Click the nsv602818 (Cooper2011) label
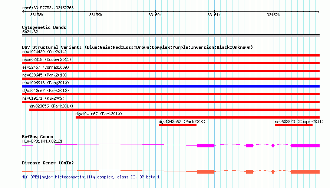This screenshot has width=330, height=188. coord(47,59)
